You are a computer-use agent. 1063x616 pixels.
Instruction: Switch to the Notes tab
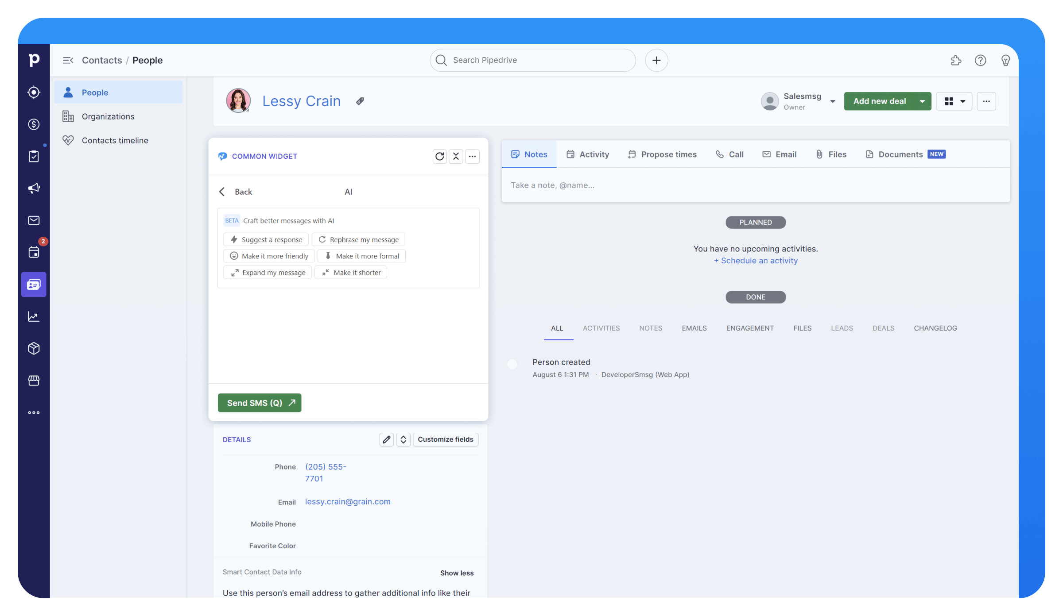point(529,154)
